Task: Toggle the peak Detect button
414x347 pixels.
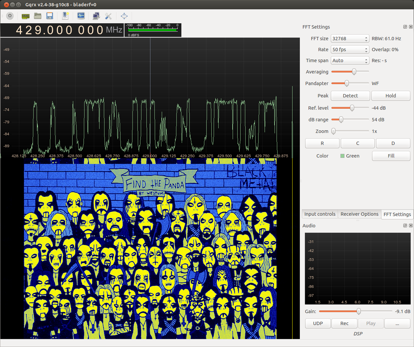Action: coord(350,96)
